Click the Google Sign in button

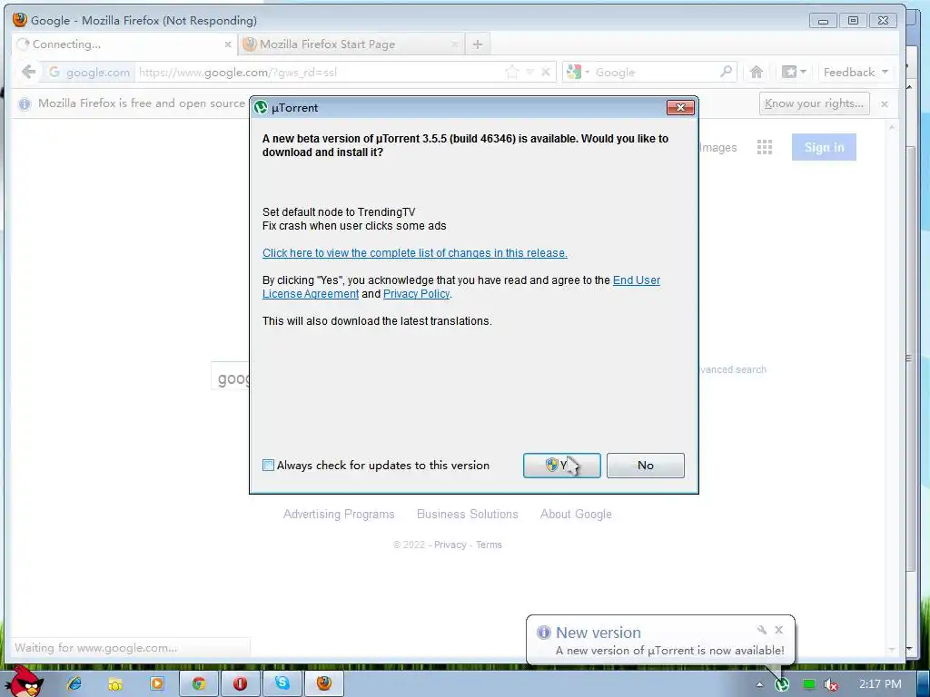point(824,147)
